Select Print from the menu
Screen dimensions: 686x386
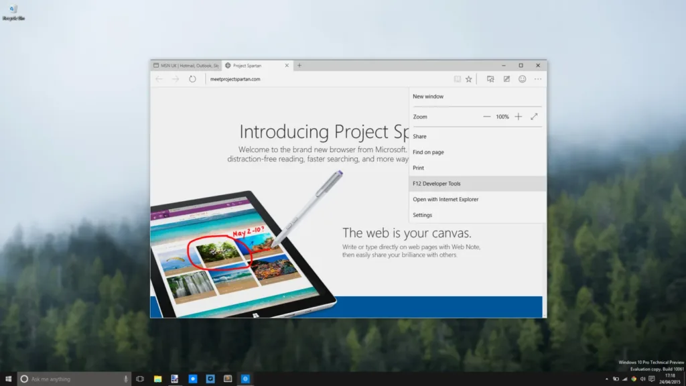tap(477, 168)
